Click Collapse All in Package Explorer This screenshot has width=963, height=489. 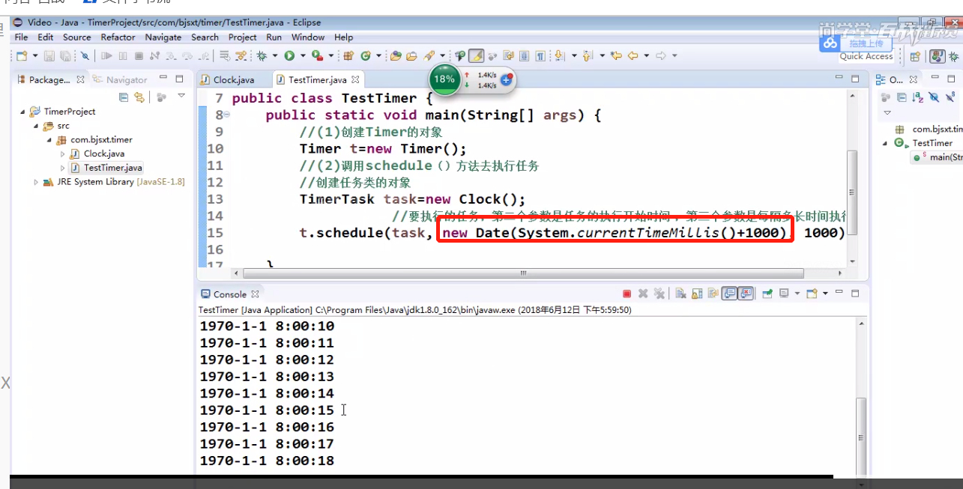point(124,97)
